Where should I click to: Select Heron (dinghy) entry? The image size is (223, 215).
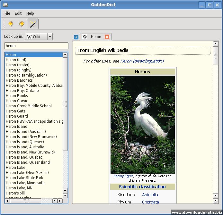tap(34, 70)
